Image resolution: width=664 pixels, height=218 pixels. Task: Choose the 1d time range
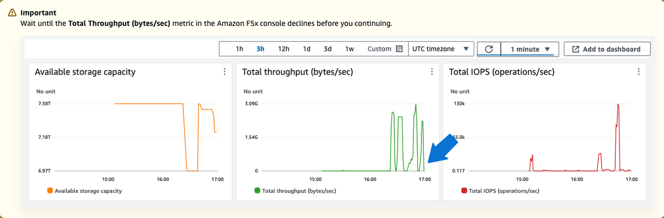click(x=307, y=49)
